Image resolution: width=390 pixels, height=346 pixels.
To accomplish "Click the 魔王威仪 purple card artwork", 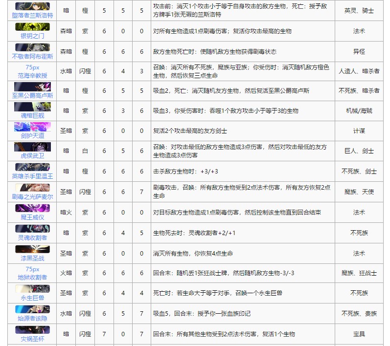I will [x=32, y=208].
